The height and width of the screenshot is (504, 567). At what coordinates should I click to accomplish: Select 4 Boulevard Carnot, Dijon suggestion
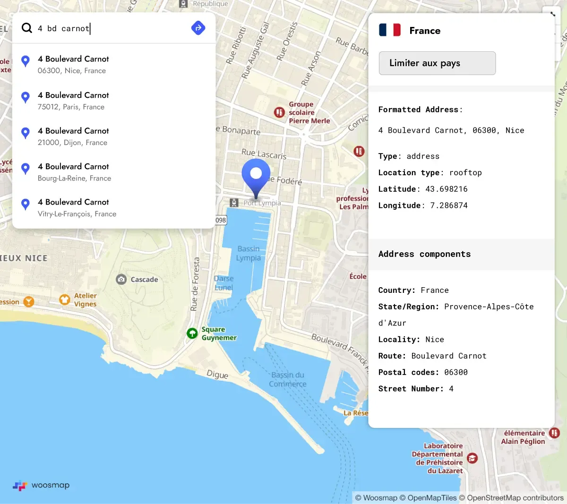pyautogui.click(x=114, y=137)
